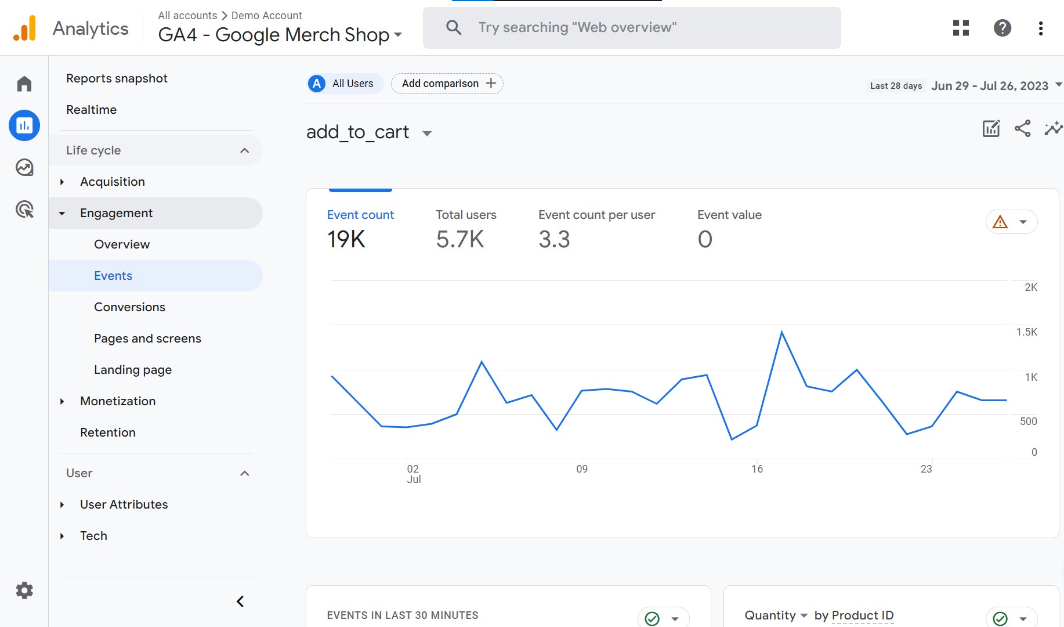Collapse the sidebar with the left chevron
The width and height of the screenshot is (1064, 627).
coord(240,601)
